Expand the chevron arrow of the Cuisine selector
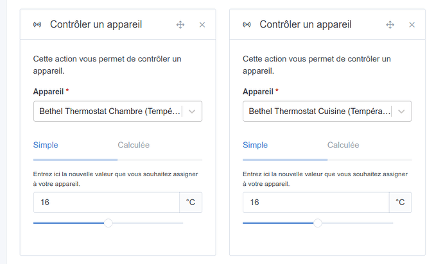The height and width of the screenshot is (264, 443). (403, 111)
